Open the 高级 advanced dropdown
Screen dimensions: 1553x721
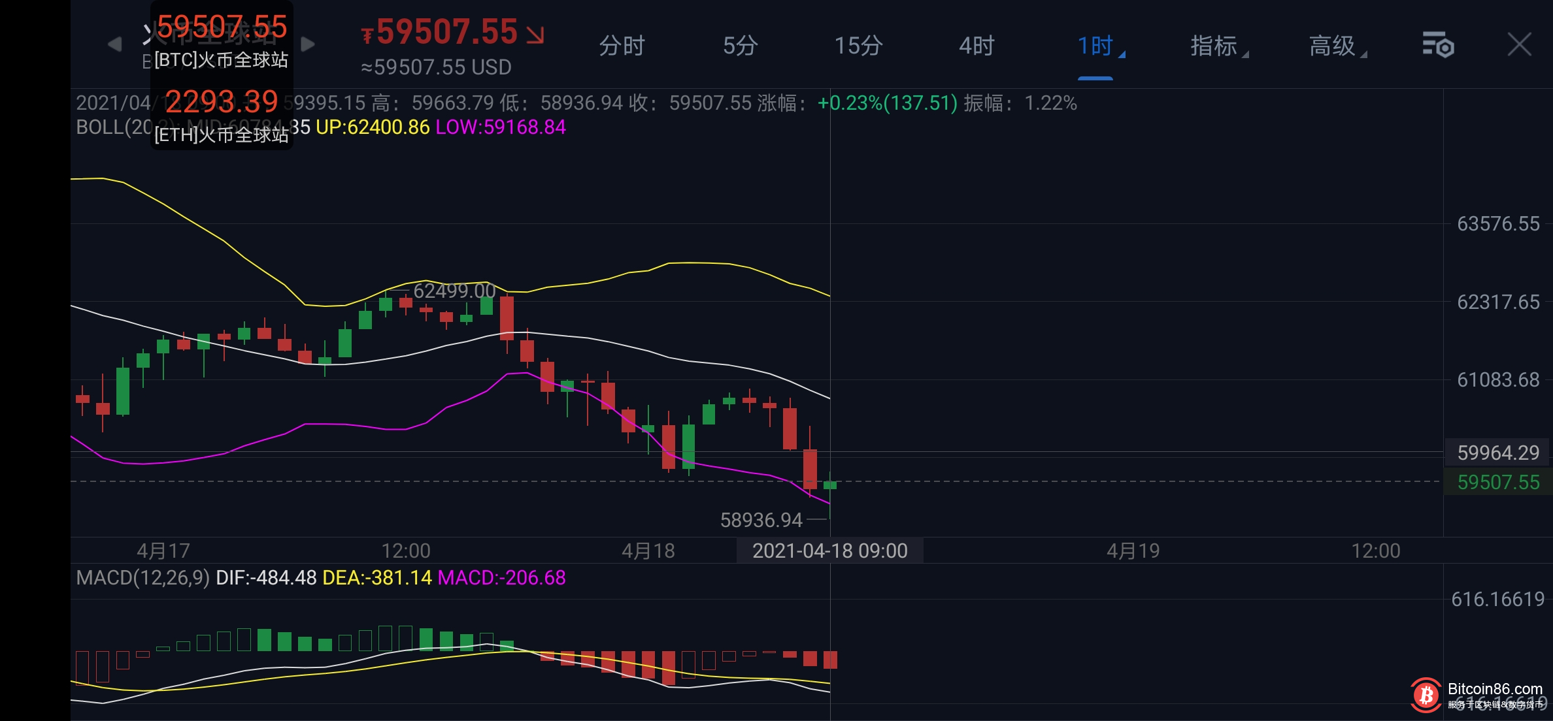click(1335, 46)
